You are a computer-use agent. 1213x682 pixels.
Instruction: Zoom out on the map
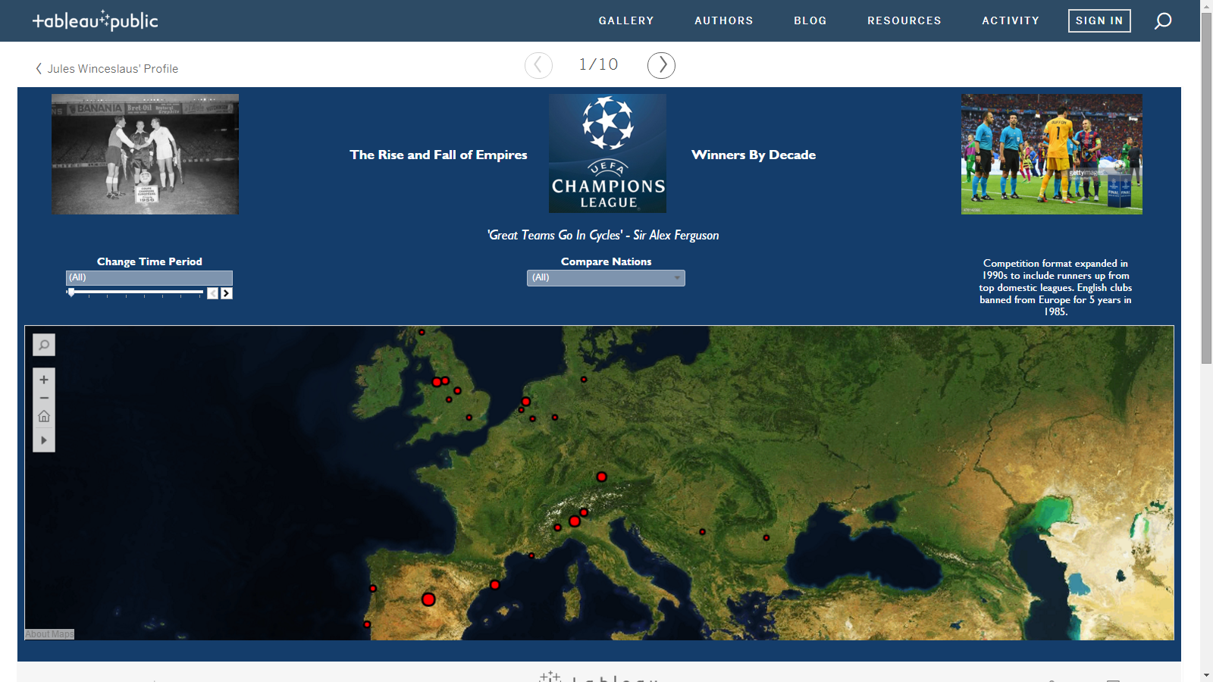pyautogui.click(x=44, y=398)
